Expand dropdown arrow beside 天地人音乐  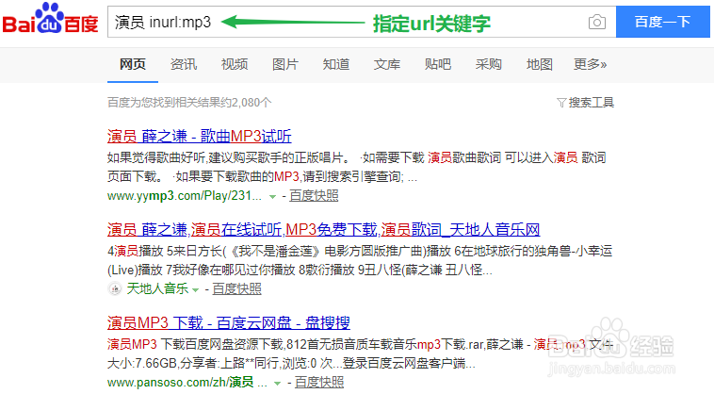(x=195, y=289)
